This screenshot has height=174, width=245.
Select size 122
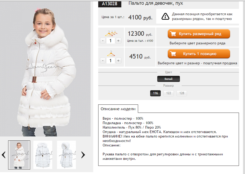[168, 93]
